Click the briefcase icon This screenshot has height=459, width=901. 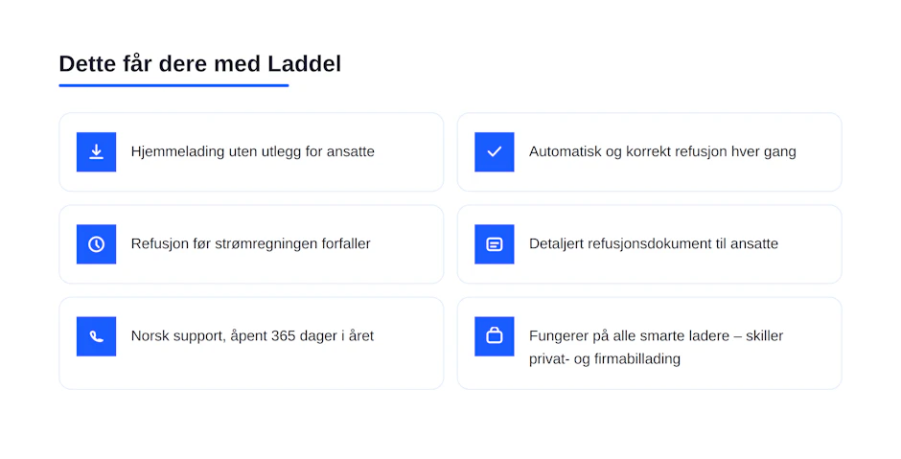[x=495, y=336]
